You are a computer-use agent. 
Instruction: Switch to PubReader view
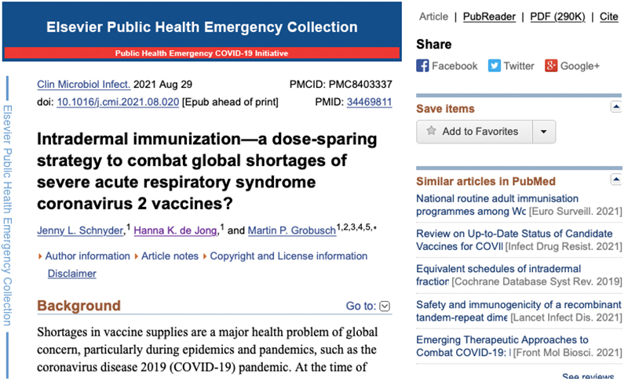pos(489,16)
